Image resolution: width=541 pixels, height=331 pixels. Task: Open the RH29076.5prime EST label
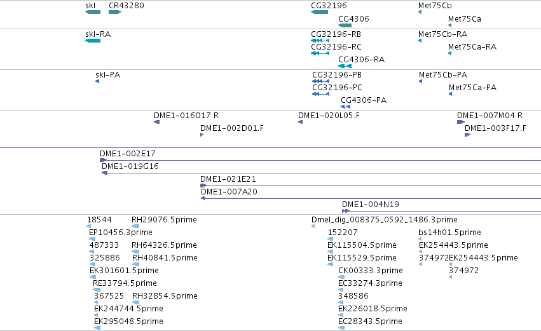[164, 220]
